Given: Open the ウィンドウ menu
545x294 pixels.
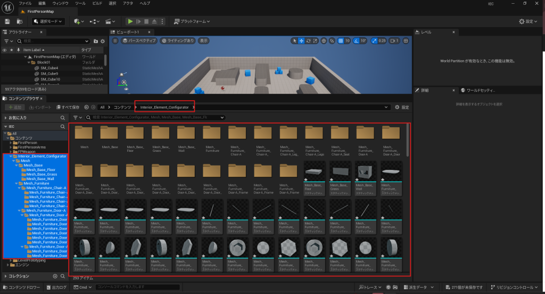Looking at the screenshot, I should point(60,3).
